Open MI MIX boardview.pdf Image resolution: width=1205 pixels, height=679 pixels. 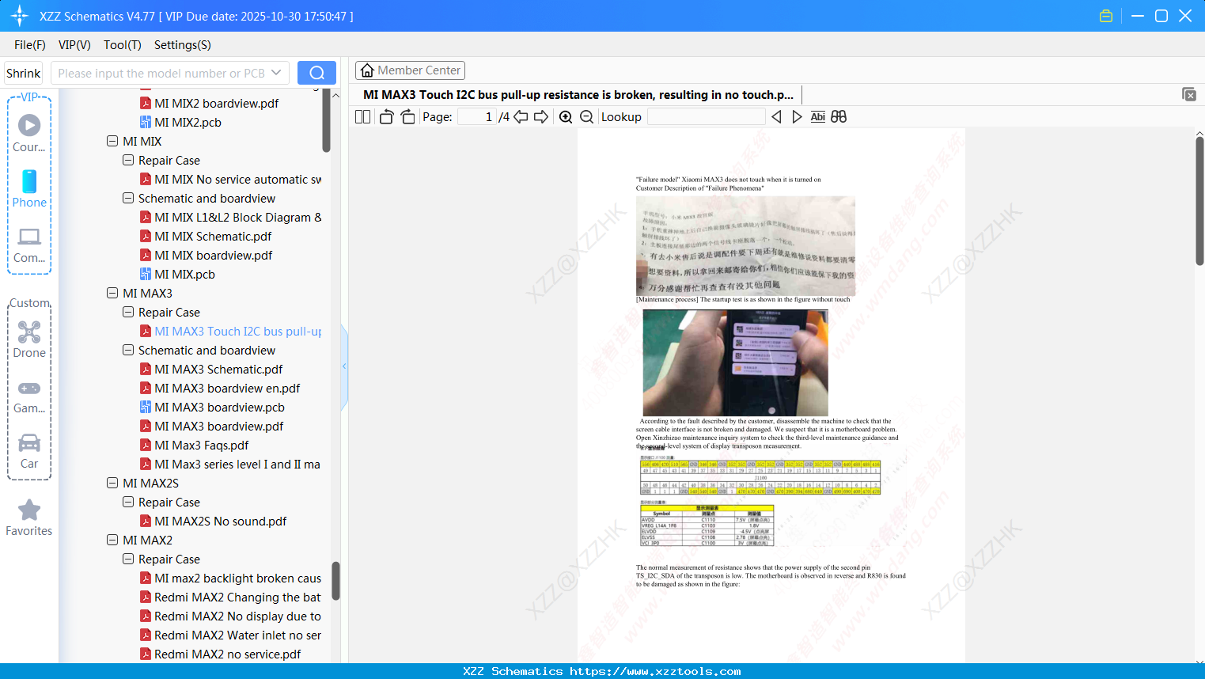coord(214,255)
